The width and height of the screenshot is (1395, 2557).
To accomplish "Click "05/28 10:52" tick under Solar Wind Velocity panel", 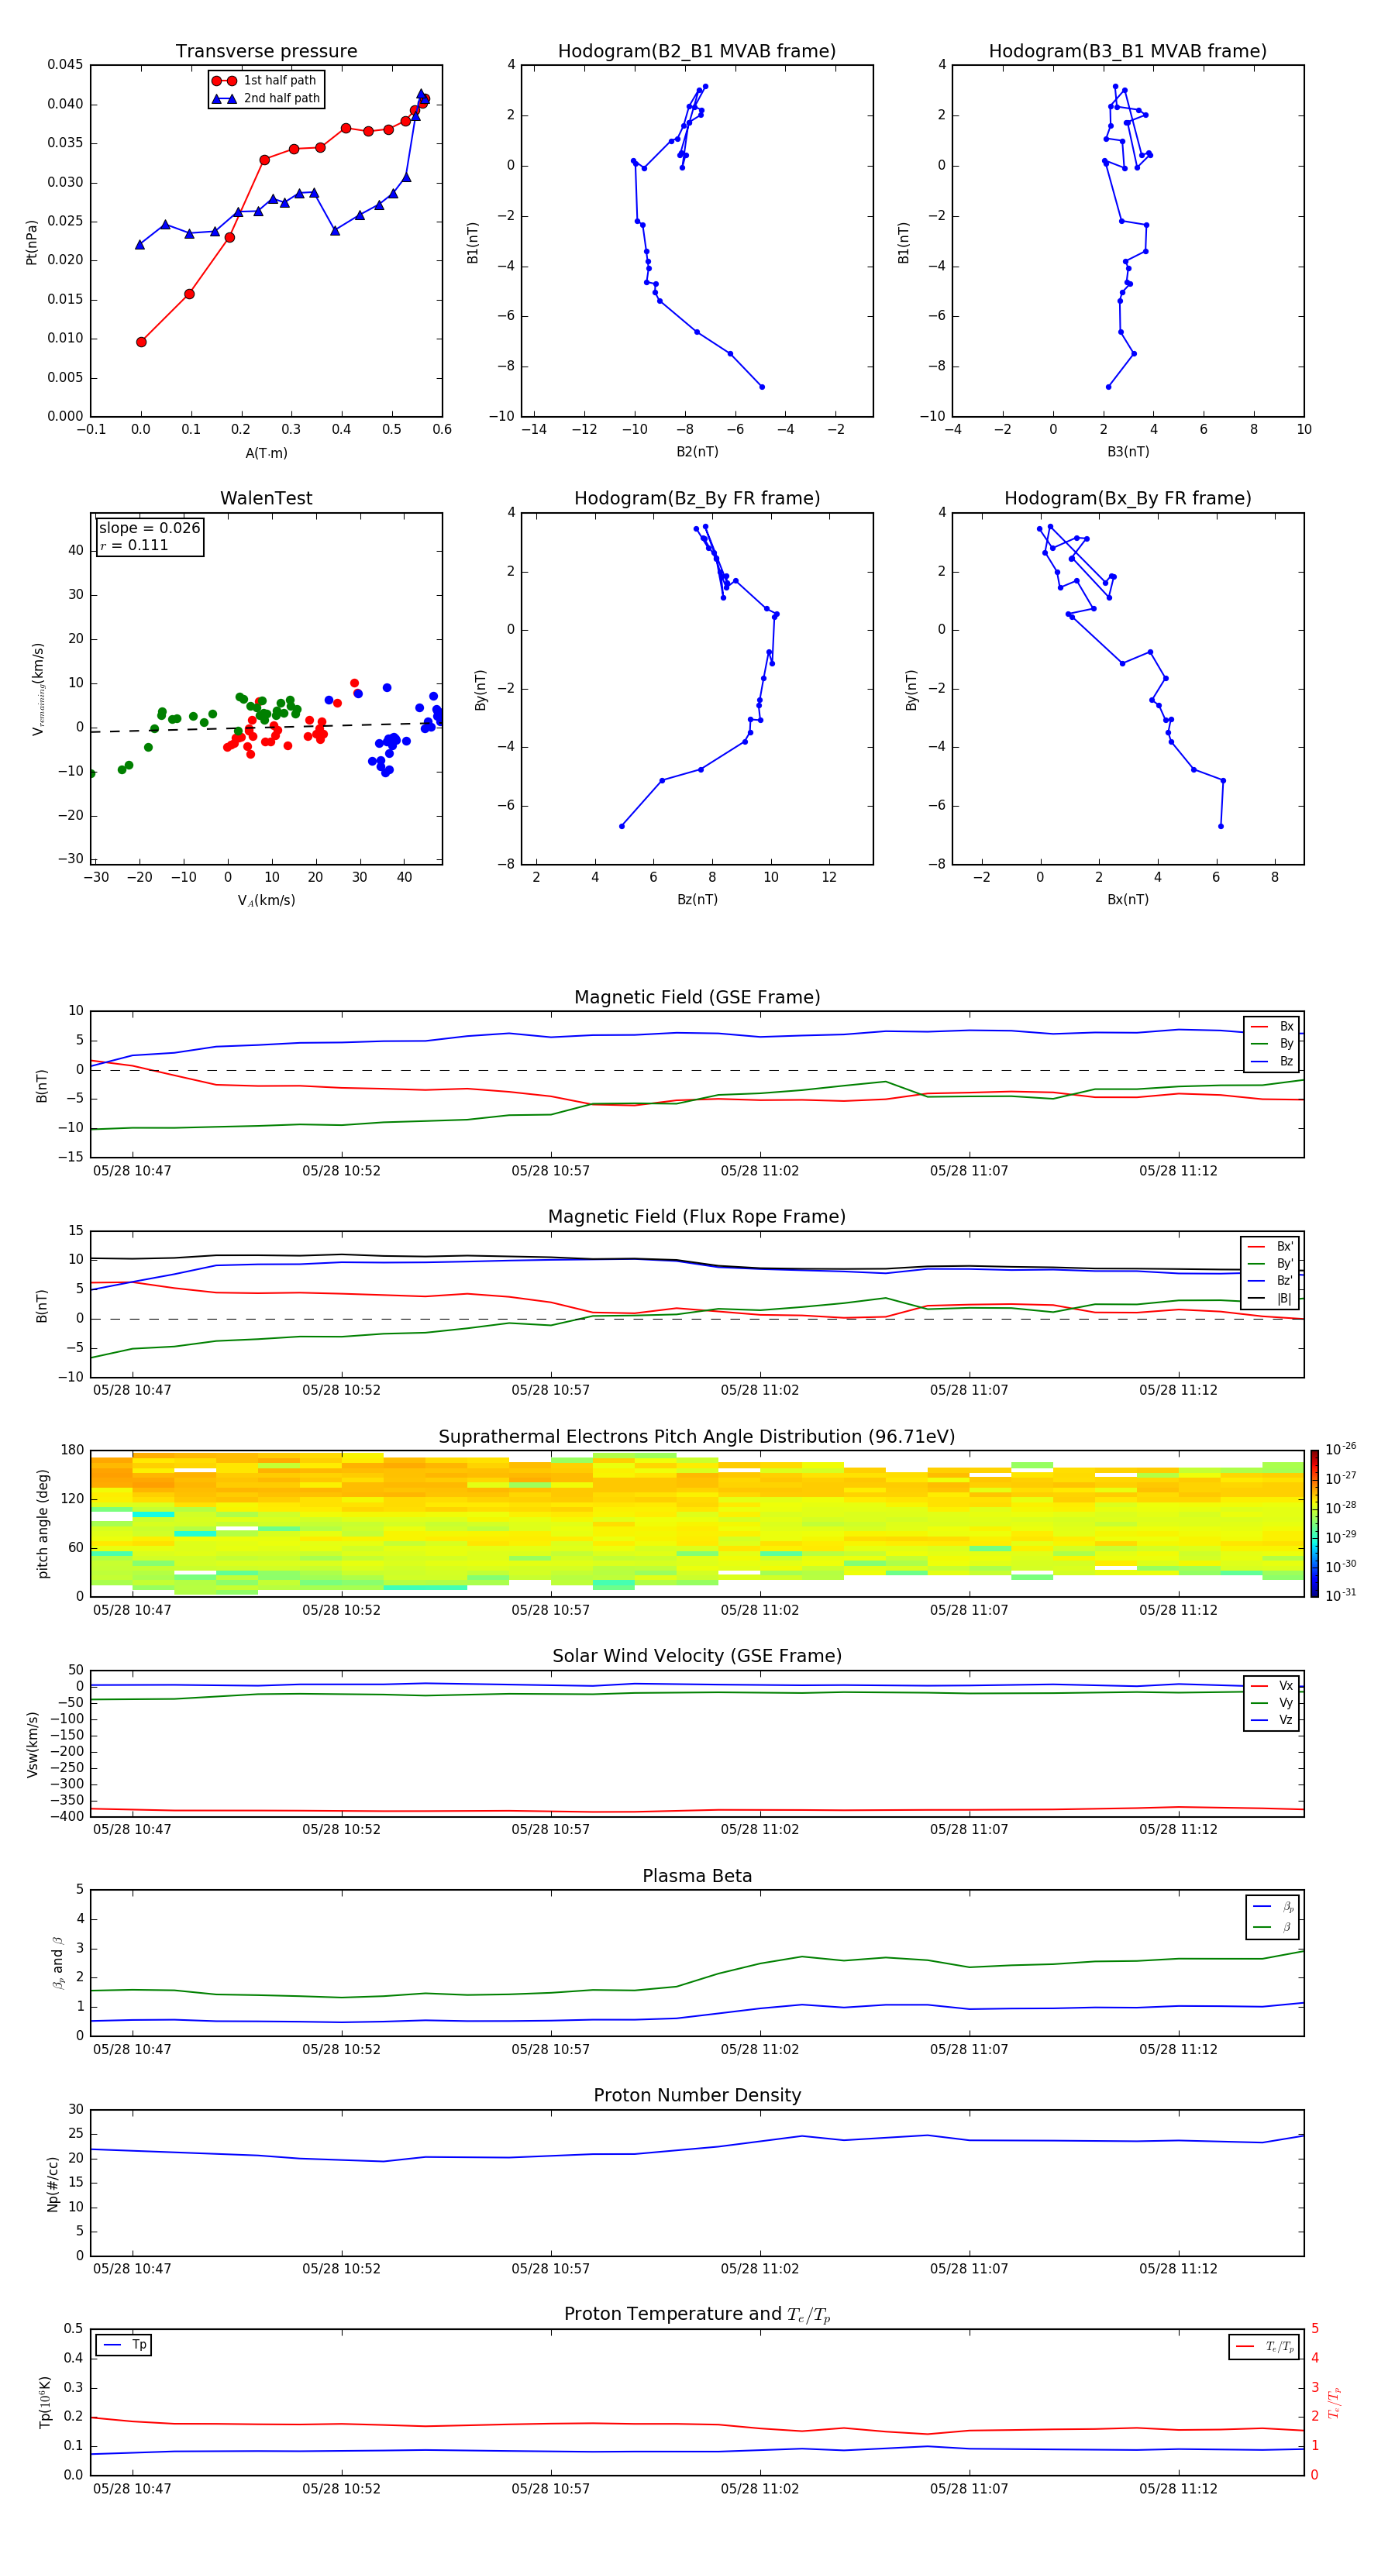I will coord(342,1829).
